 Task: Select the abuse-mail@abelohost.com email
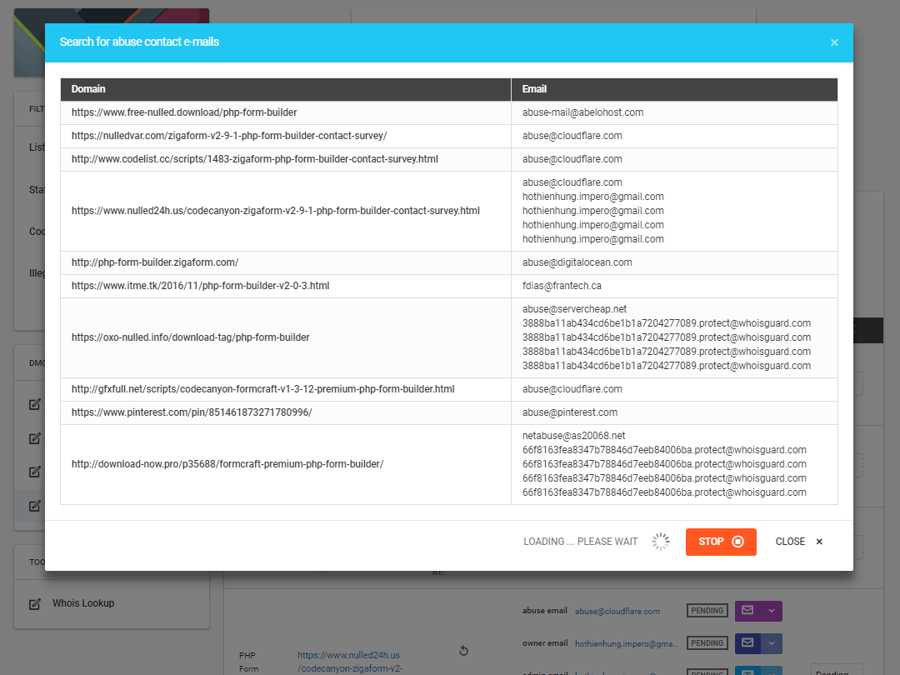click(582, 112)
